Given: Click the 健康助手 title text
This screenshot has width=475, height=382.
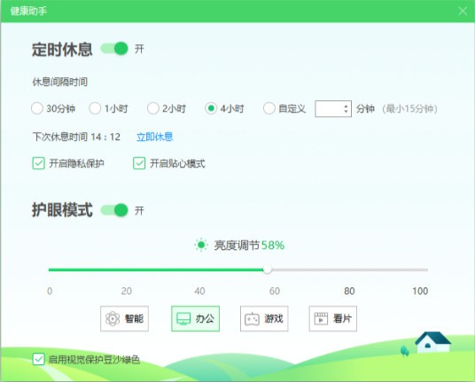Looking at the screenshot, I should [x=28, y=12].
